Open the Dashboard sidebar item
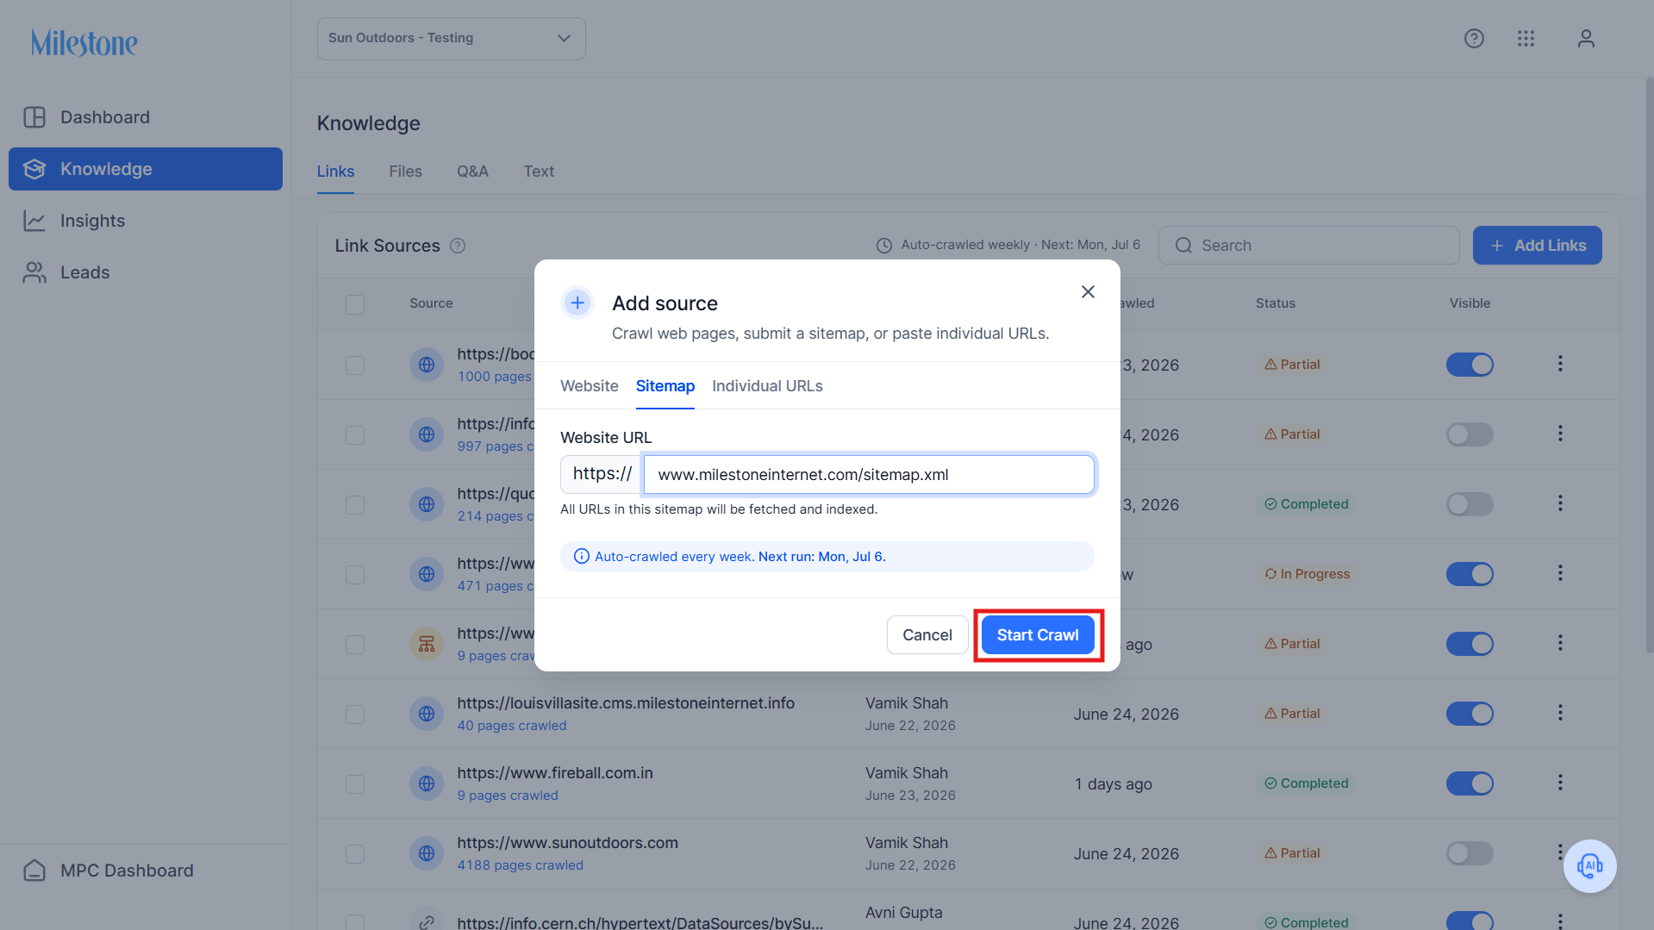1654x930 pixels. point(146,117)
